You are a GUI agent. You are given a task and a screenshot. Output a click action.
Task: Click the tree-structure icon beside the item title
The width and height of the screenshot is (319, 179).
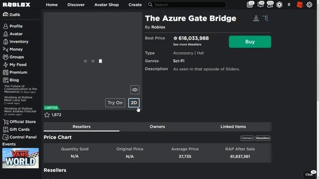(x=266, y=18)
